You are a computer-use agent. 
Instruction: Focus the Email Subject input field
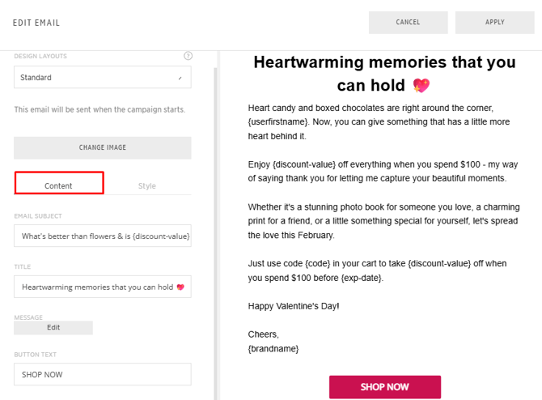pyautogui.click(x=102, y=236)
